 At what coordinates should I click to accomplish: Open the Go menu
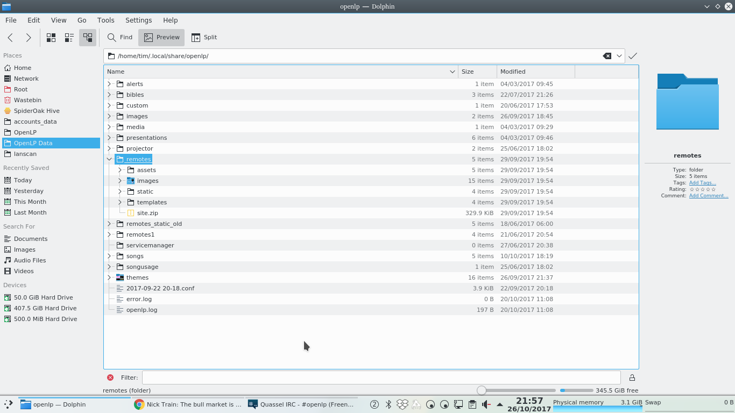click(82, 20)
